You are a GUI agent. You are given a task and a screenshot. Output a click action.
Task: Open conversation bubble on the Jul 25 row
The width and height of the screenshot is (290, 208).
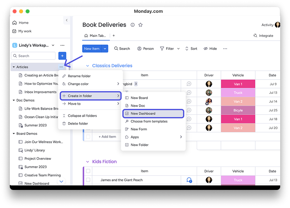[x=189, y=110]
